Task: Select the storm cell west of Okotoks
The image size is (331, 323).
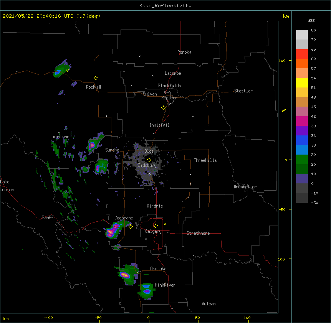Action: click(127, 274)
